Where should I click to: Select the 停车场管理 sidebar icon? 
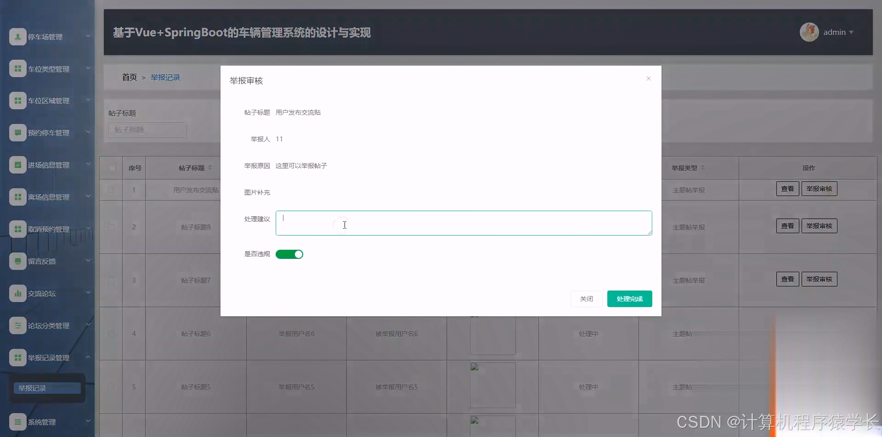(18, 36)
